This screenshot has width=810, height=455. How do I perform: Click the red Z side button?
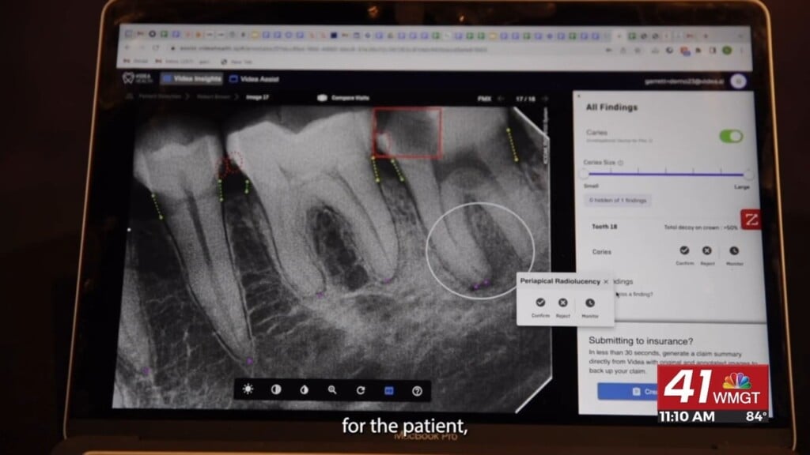click(x=751, y=220)
